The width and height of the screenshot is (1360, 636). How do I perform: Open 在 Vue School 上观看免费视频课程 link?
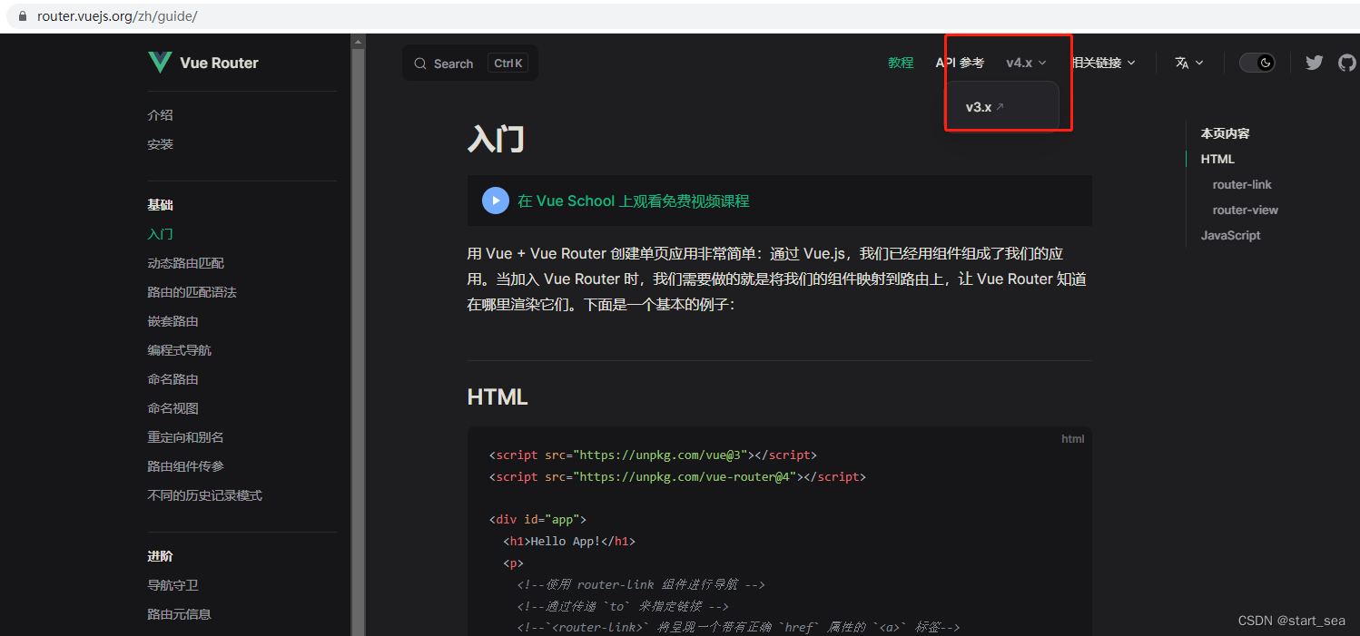634,201
